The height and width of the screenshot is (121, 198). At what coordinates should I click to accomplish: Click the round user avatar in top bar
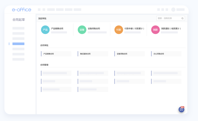(x=173, y=10)
